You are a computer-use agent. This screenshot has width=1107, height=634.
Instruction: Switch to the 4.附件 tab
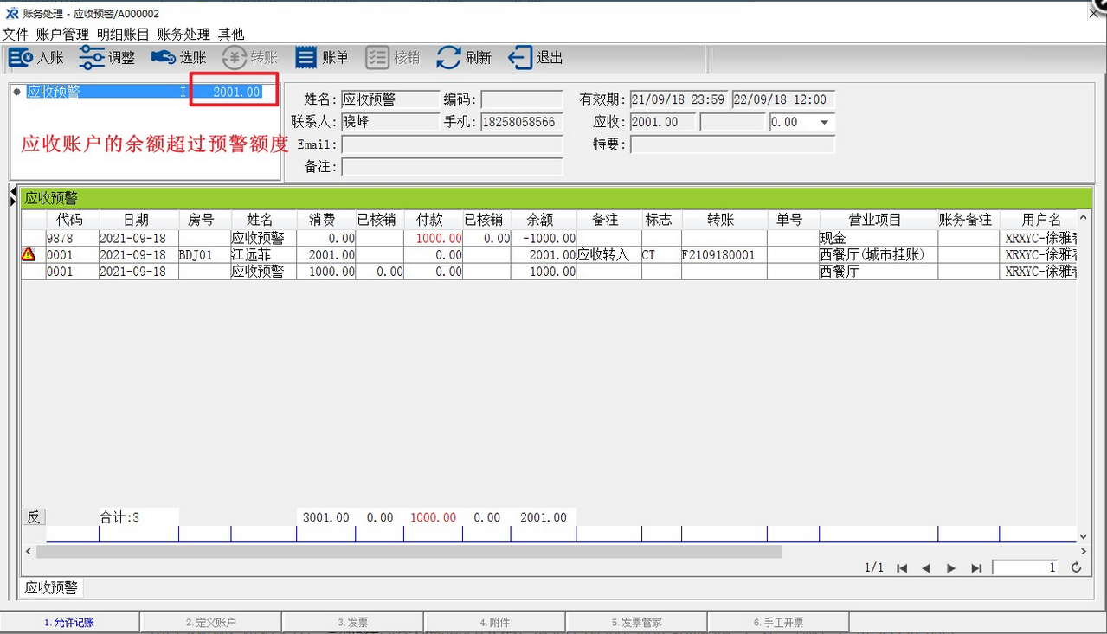(494, 622)
